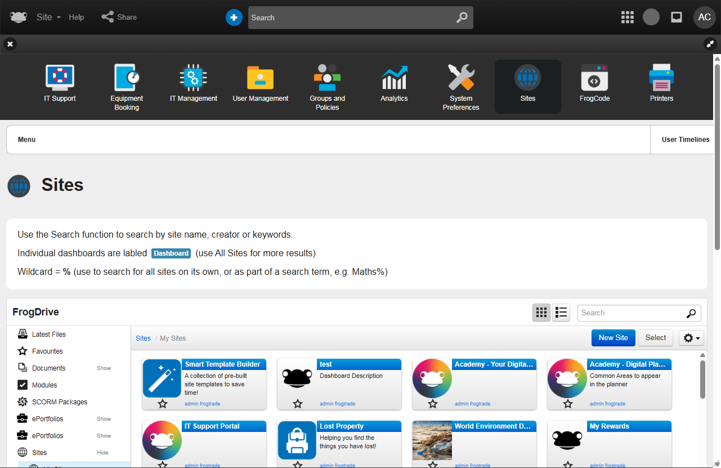Switch FrogDrive to list view
Image resolution: width=721 pixels, height=468 pixels.
click(561, 313)
